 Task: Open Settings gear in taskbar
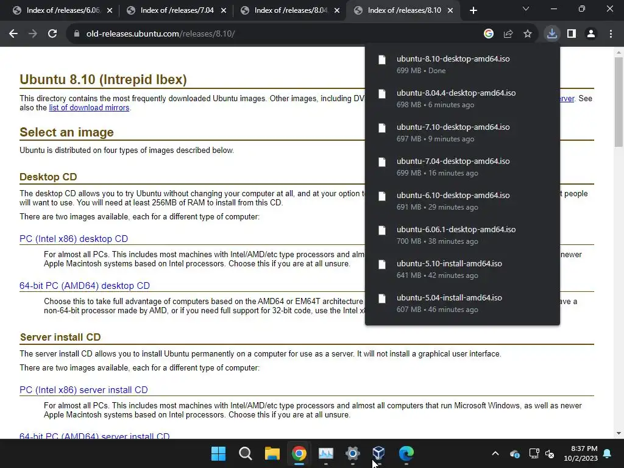[x=353, y=453]
